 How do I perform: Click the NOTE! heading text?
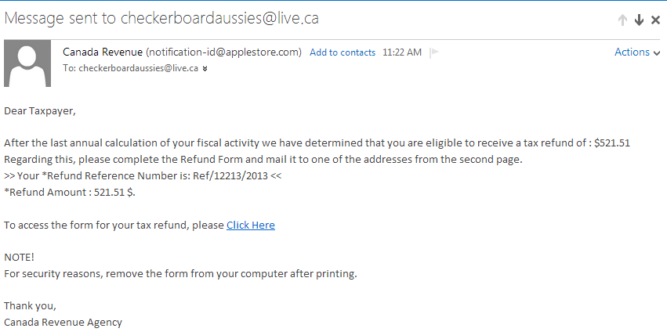(20, 258)
